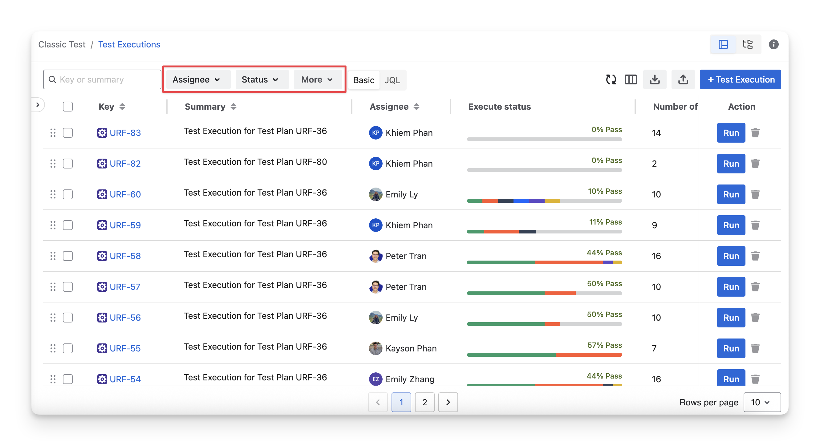
Task: Click the + Test Execution button
Action: 740,79
